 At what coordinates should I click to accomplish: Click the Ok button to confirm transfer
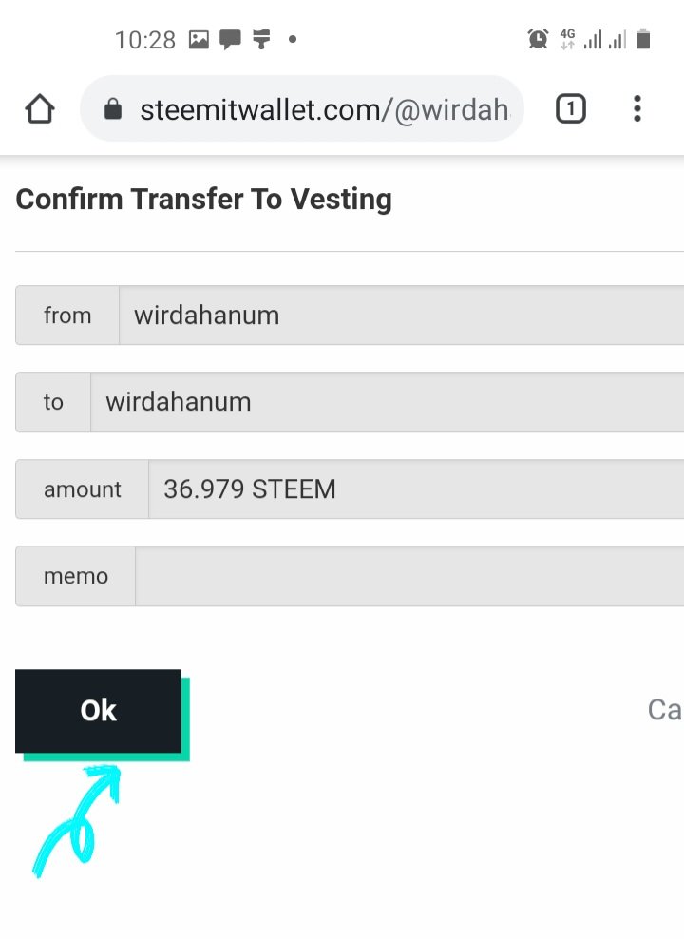pos(98,711)
